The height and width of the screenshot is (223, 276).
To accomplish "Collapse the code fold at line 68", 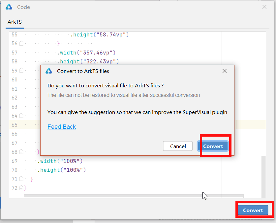I will point(21,152).
